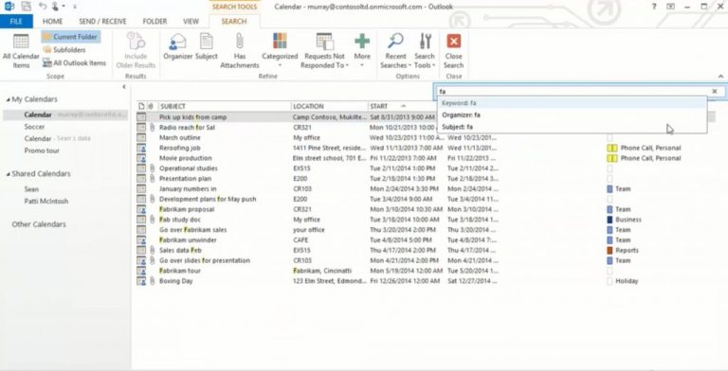Sort by the icon column header
Image resolution: width=728 pixels, height=371 pixels.
(141, 106)
